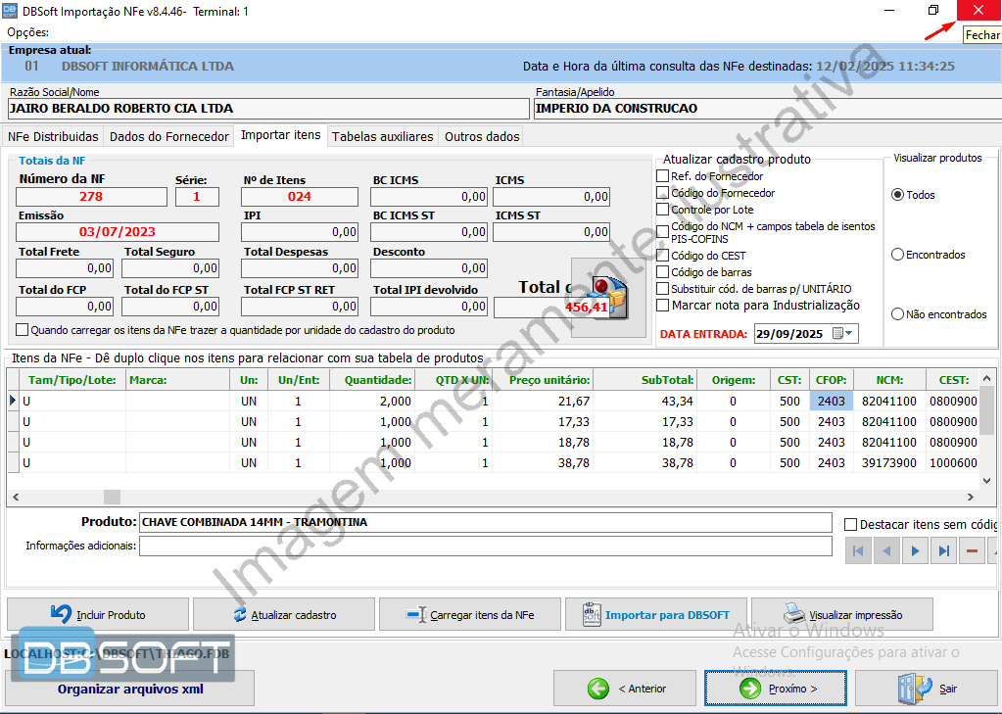Click Importar para DBSOFT button
Image resolution: width=1002 pixels, height=714 pixels.
tap(655, 615)
